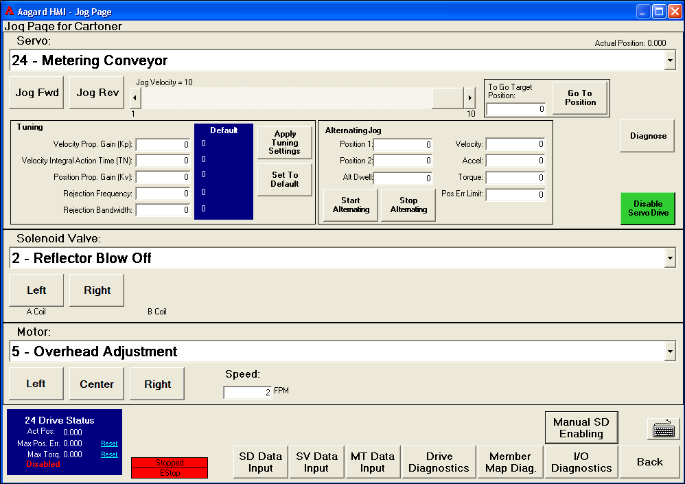The width and height of the screenshot is (685, 484).
Task: Click the Manual SD Enabling button
Action: pos(581,428)
